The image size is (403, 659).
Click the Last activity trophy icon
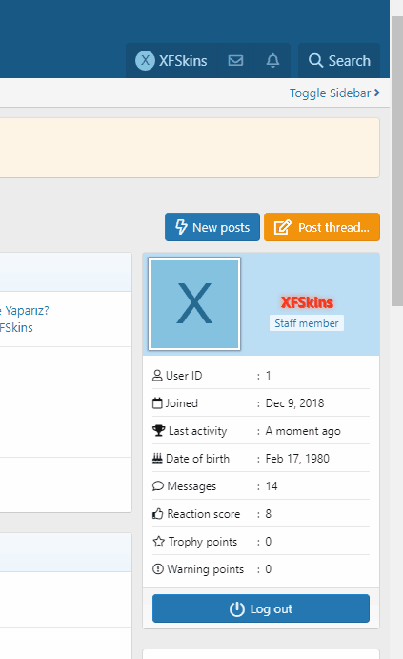(x=159, y=431)
